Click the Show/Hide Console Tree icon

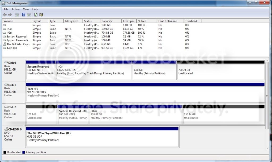click(x=17, y=15)
